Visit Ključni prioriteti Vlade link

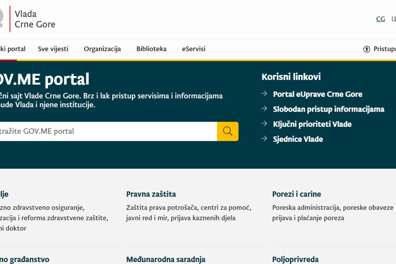(312, 124)
